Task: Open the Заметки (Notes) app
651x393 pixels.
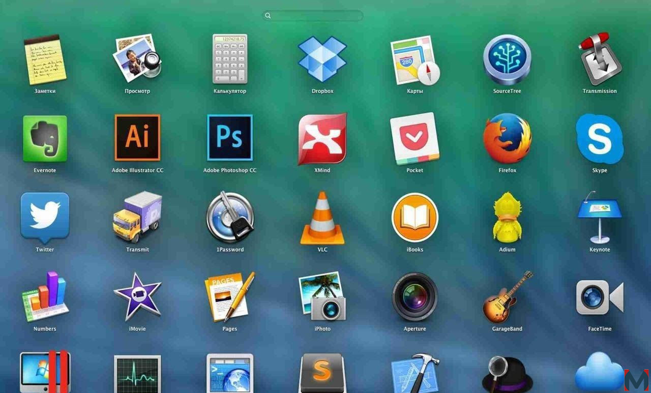Action: coord(45,60)
